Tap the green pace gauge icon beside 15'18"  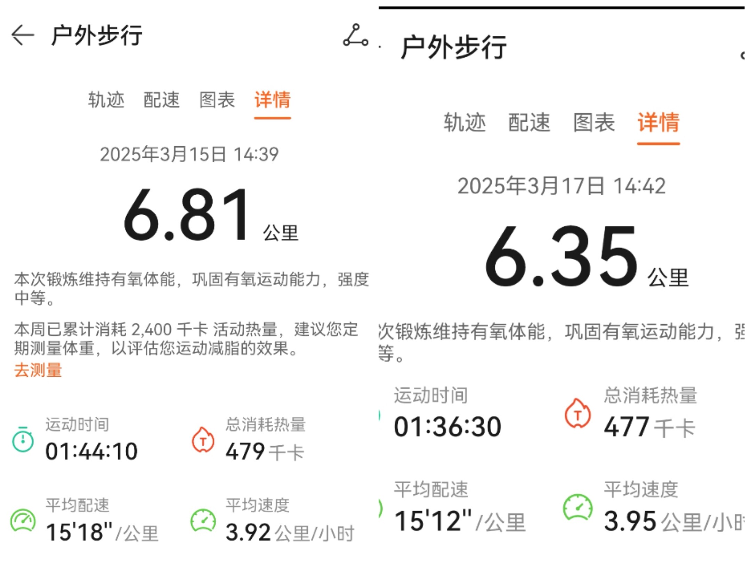click(x=23, y=521)
